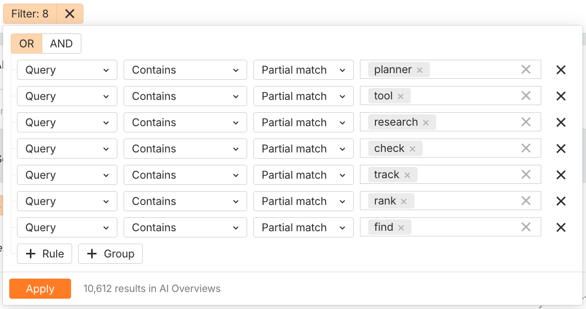Open the Partial match dropdown in the "find" rule
586x309 pixels.
[303, 227]
